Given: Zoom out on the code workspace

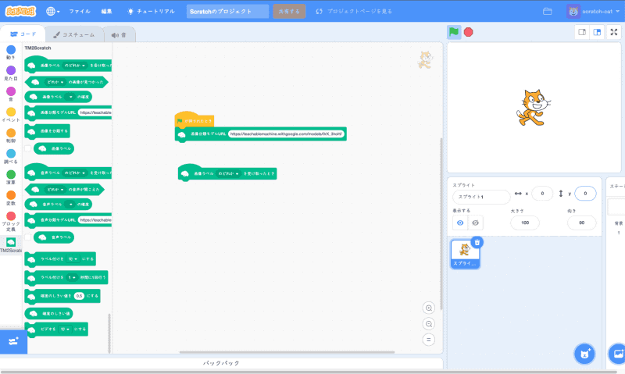Looking at the screenshot, I should (x=428, y=323).
